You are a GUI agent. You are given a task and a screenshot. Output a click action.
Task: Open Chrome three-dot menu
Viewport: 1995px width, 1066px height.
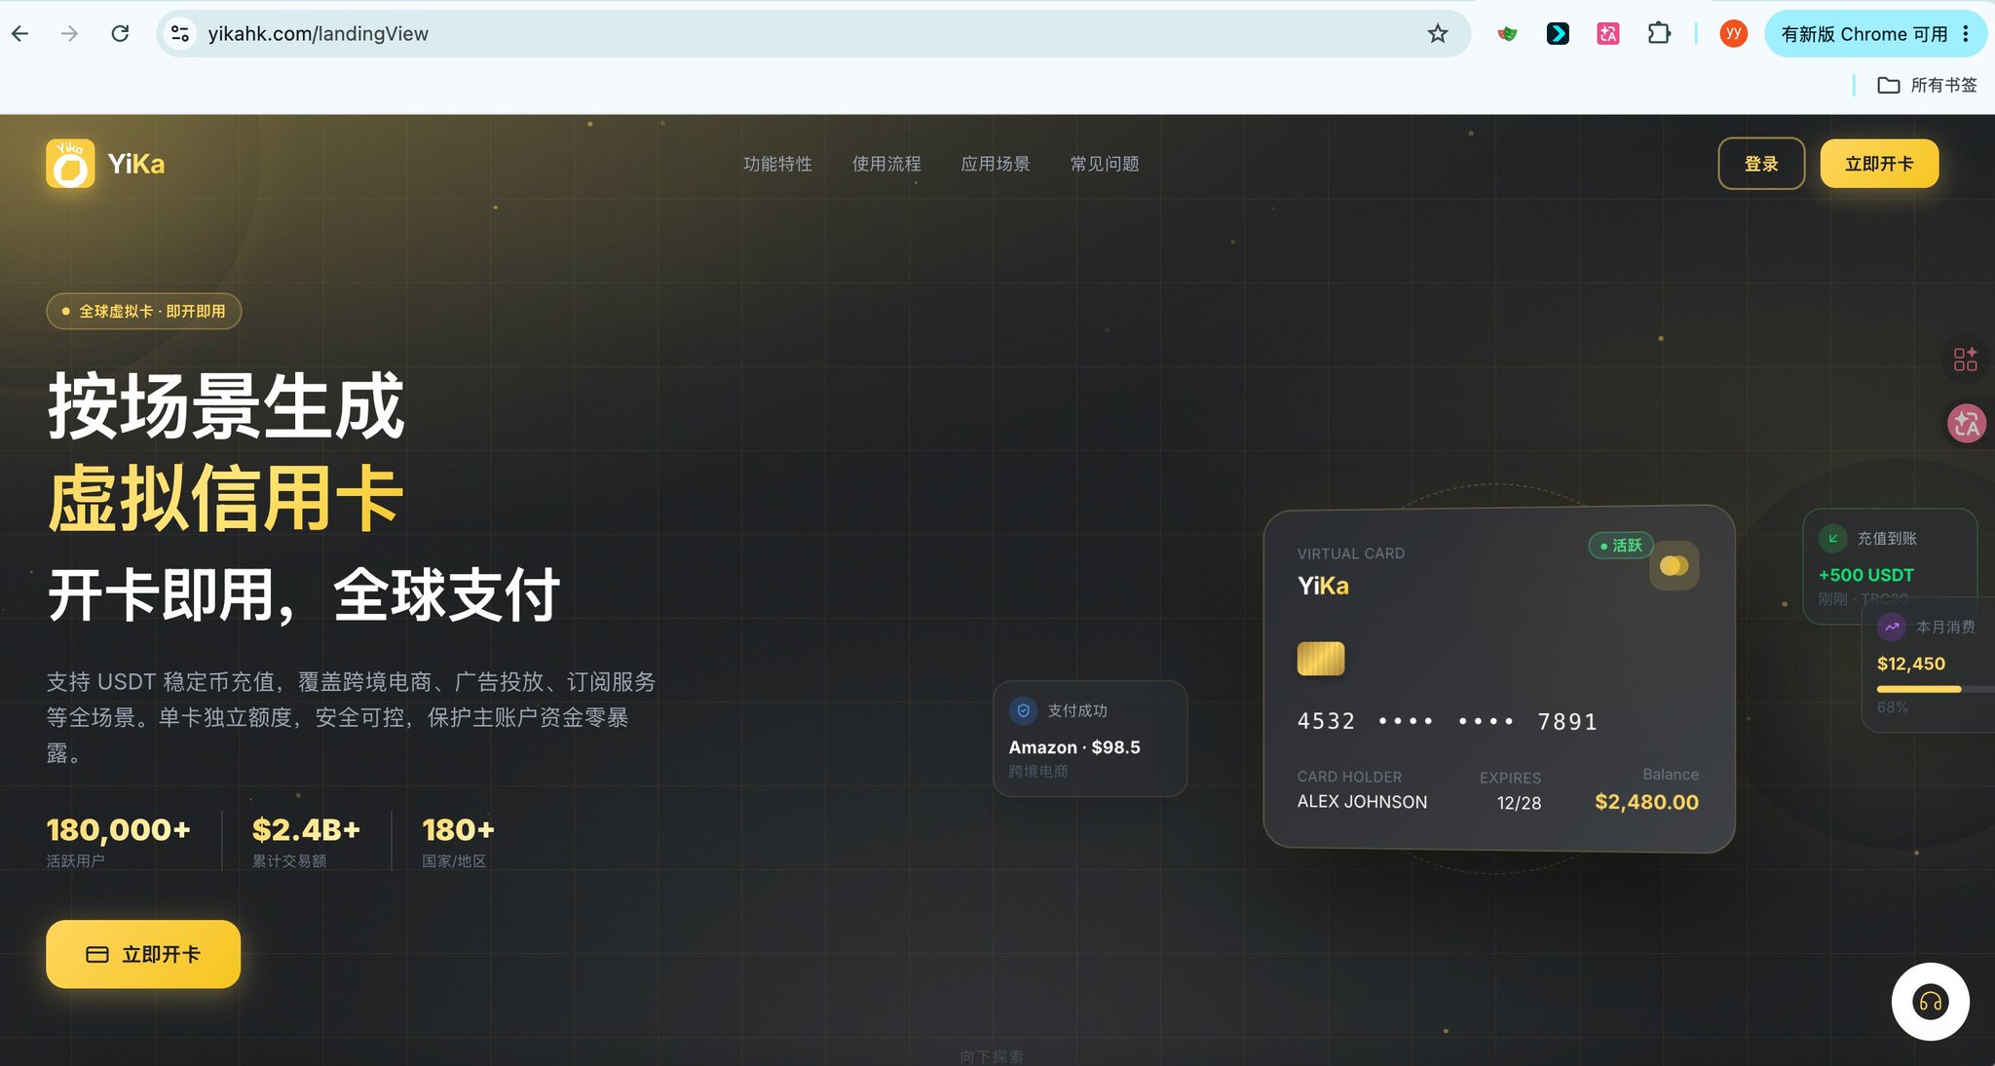tap(1966, 34)
